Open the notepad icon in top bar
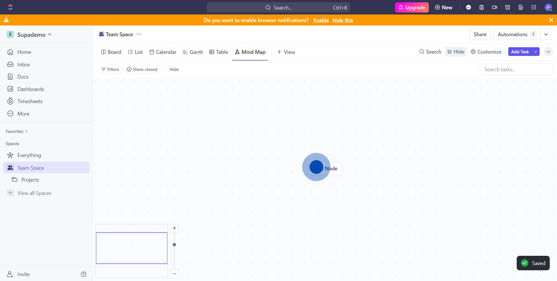Screen dimensions: 557x281 [482, 7]
